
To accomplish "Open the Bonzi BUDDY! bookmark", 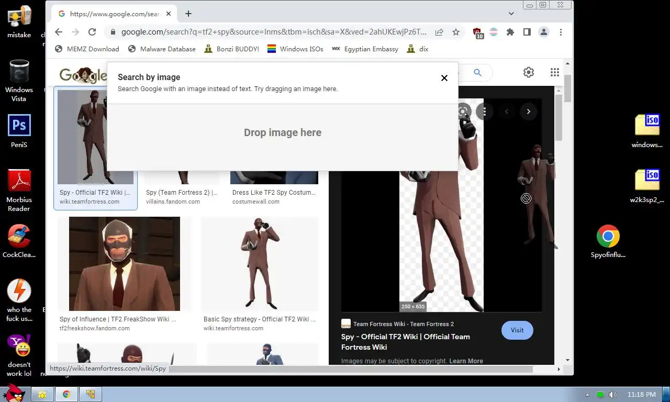I will [231, 49].
